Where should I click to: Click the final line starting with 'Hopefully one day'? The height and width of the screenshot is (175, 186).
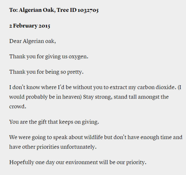pos(78,162)
